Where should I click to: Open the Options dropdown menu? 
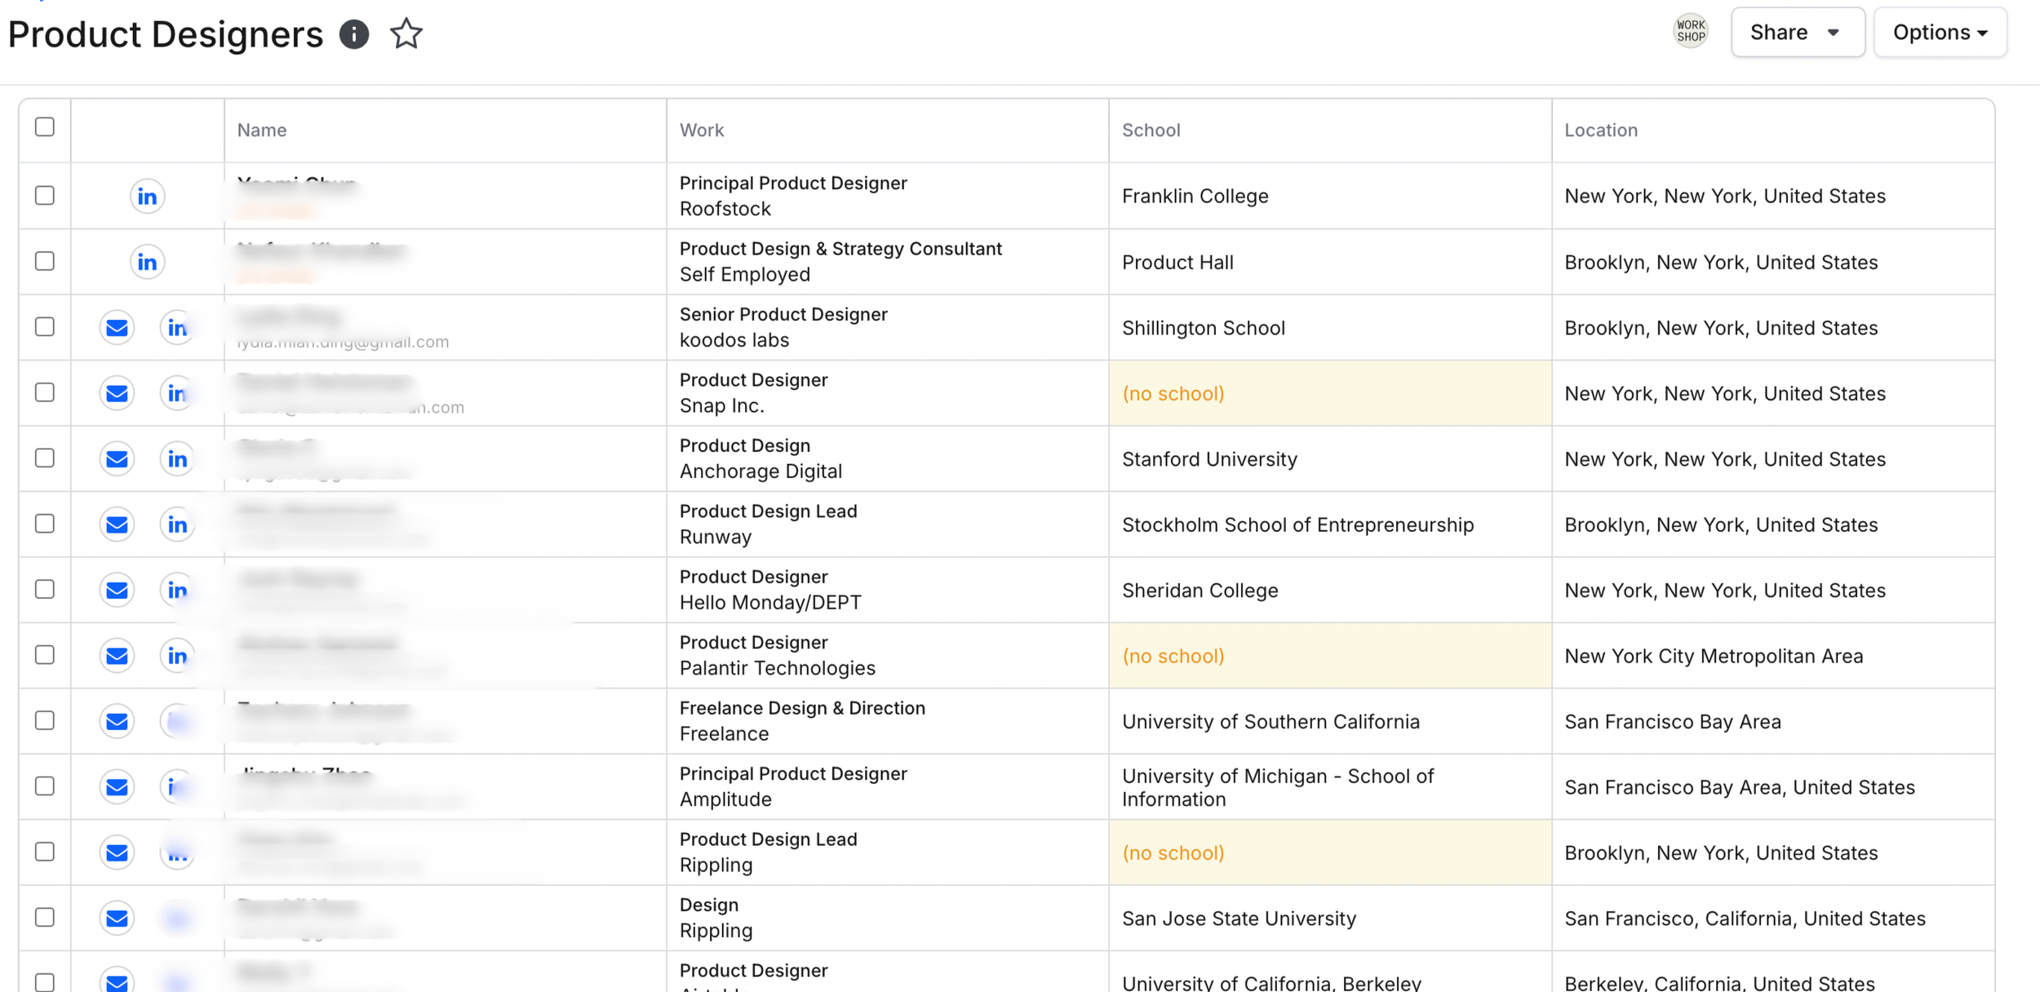click(1940, 33)
